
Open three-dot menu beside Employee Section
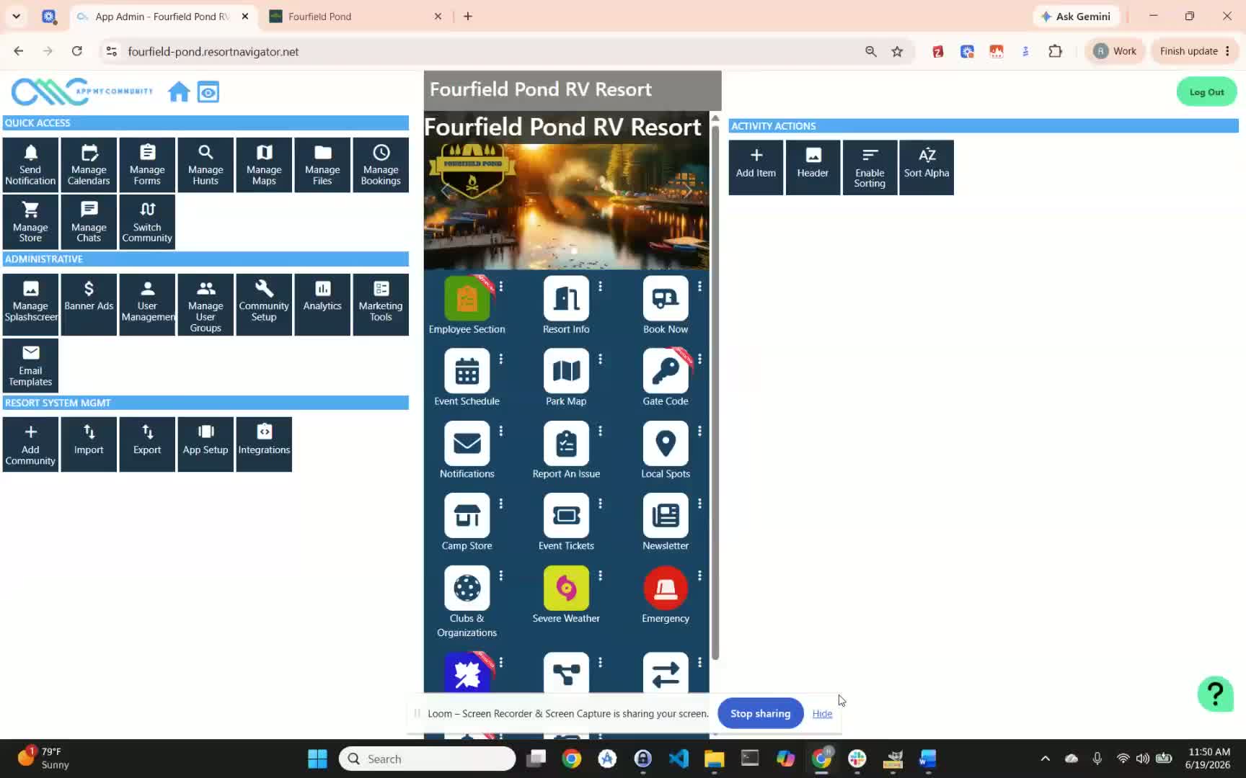pos(501,287)
